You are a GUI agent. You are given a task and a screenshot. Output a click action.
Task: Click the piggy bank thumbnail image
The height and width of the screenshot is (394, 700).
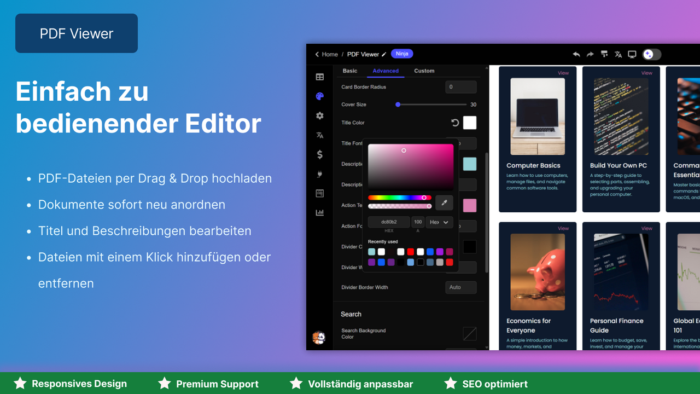[538, 272]
